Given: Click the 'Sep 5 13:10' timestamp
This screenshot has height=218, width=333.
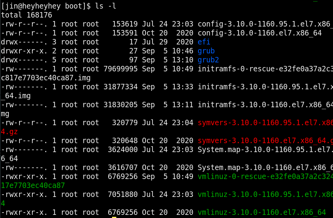Looking at the screenshot, I should point(168,60).
